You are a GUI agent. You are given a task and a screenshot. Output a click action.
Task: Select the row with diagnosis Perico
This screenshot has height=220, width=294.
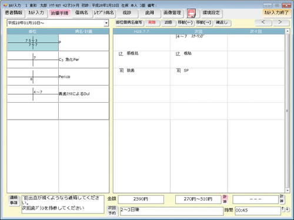tap(58, 77)
